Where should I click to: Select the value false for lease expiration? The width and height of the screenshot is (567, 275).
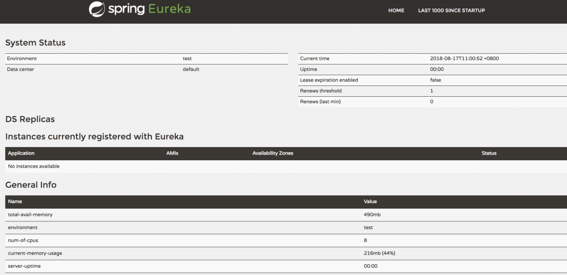(x=435, y=80)
